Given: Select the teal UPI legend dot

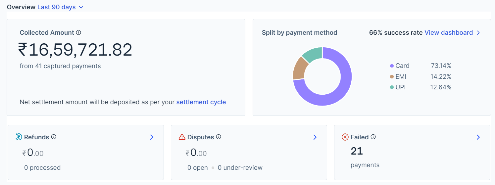Looking at the screenshot, I should (x=392, y=87).
